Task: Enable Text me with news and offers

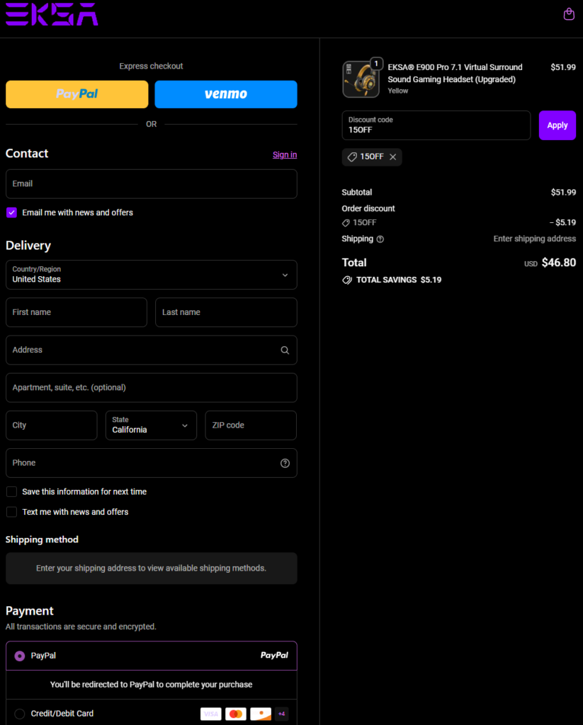Action: click(x=11, y=512)
